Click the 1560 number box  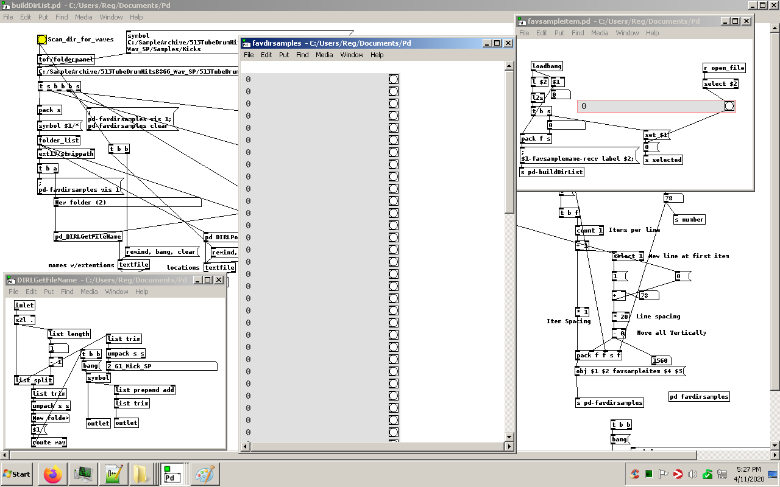click(x=662, y=360)
